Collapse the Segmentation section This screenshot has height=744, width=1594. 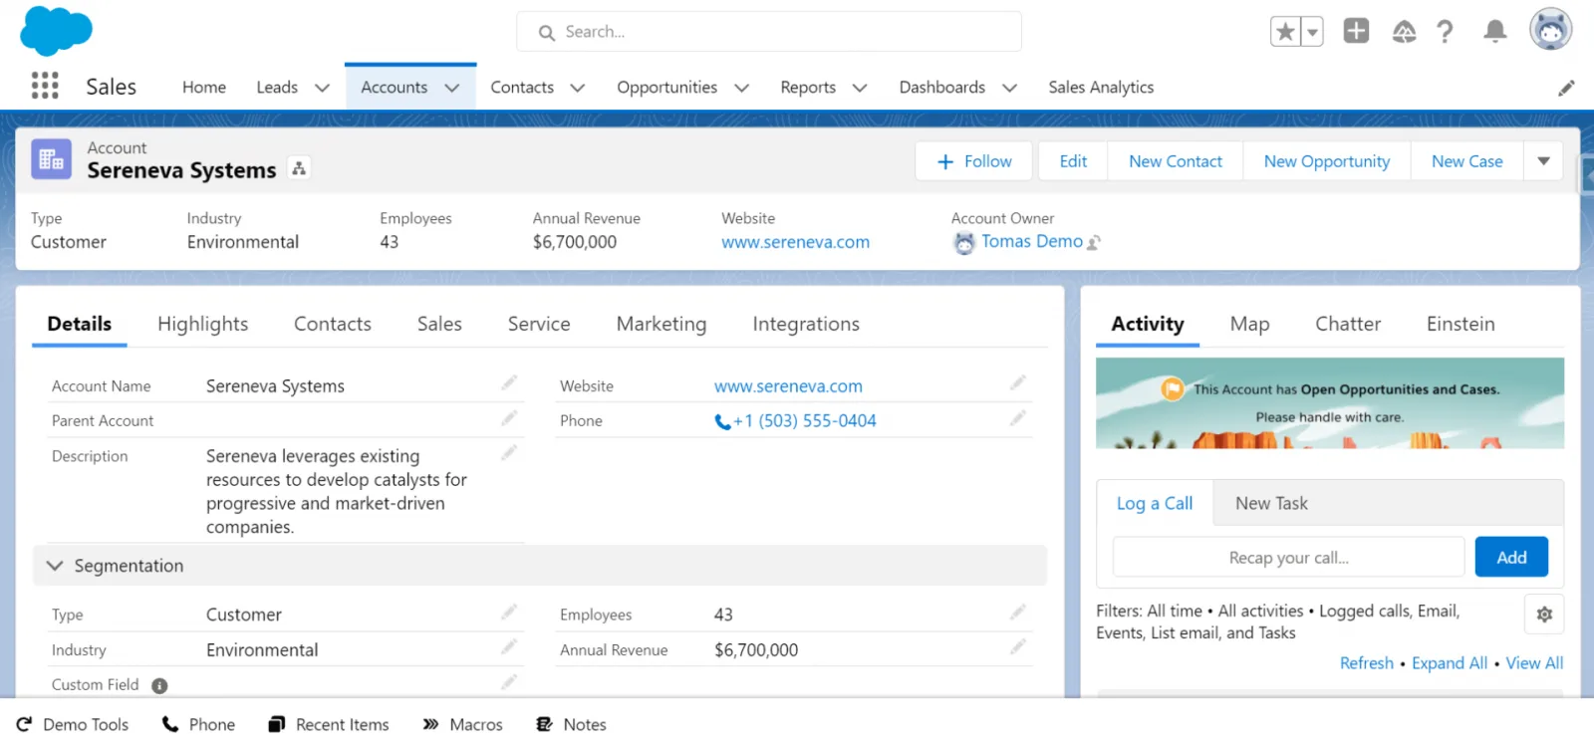[55, 566]
